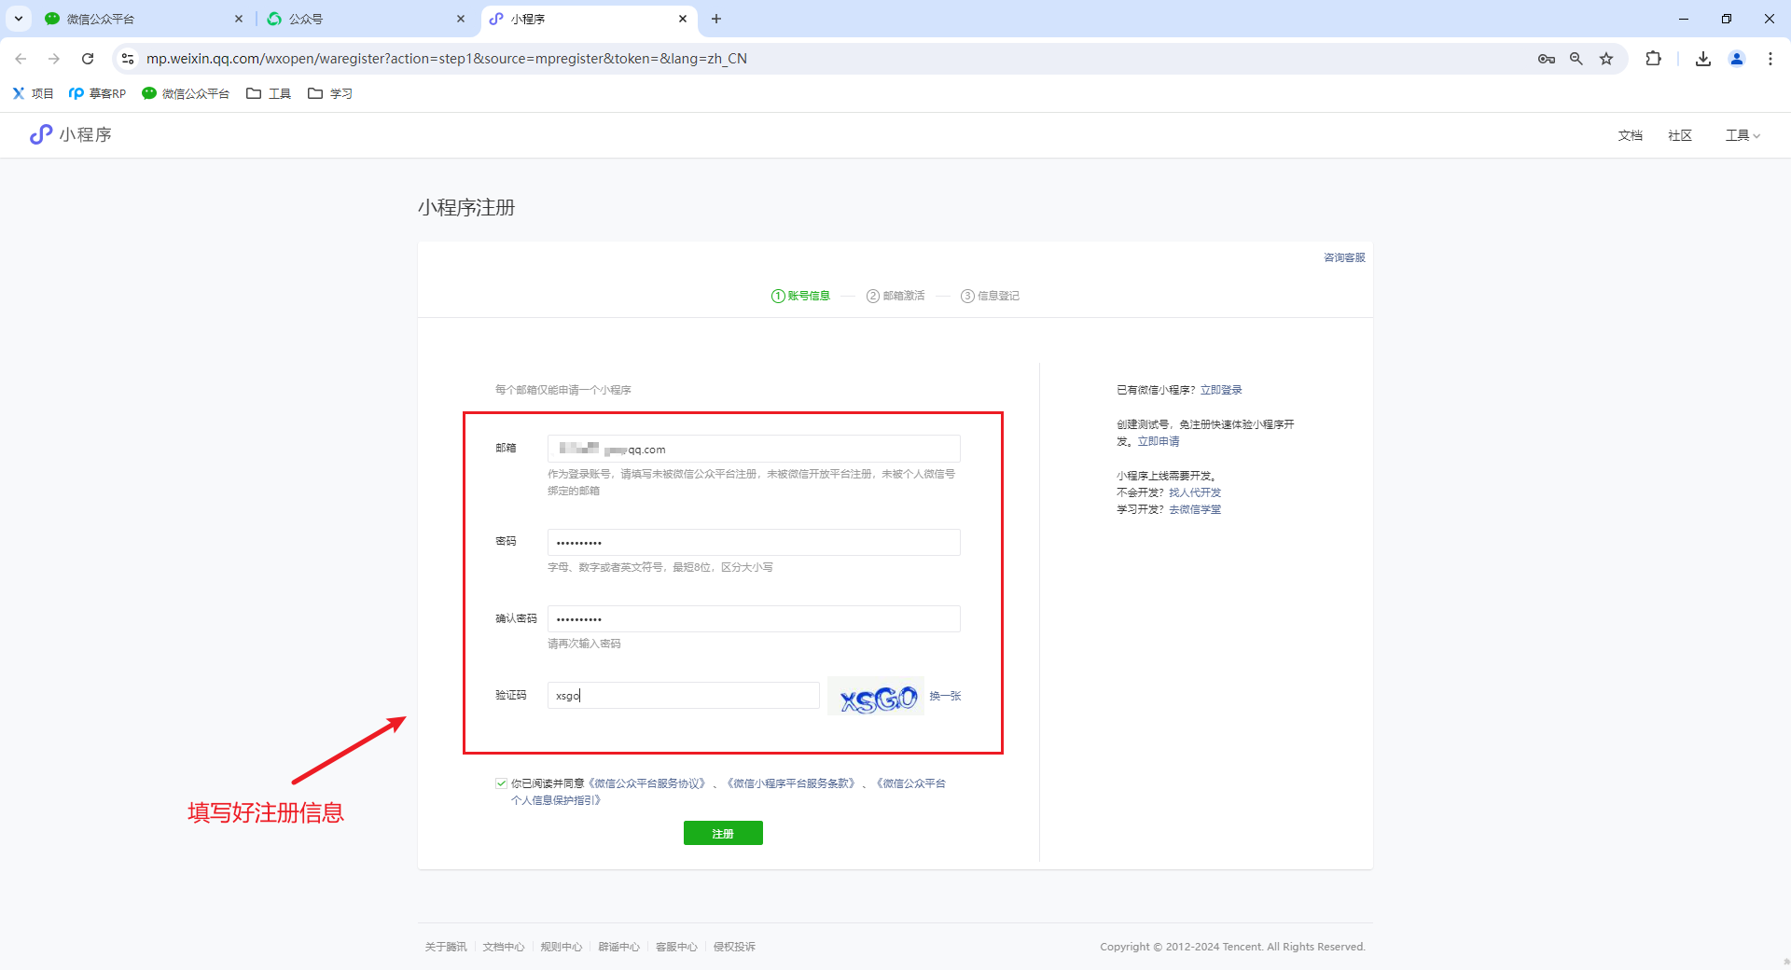Open the 微信公众平台 bookmark
Screen dimensions: 1791x970
point(186,93)
